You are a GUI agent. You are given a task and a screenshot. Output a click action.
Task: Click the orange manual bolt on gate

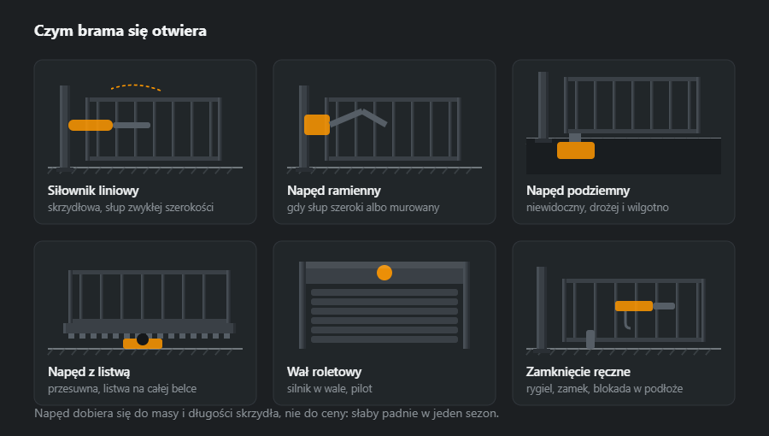(x=634, y=306)
